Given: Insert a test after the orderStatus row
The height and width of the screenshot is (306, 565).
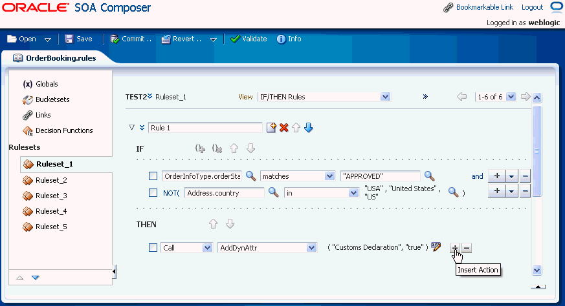Looking at the screenshot, I should coord(497,176).
